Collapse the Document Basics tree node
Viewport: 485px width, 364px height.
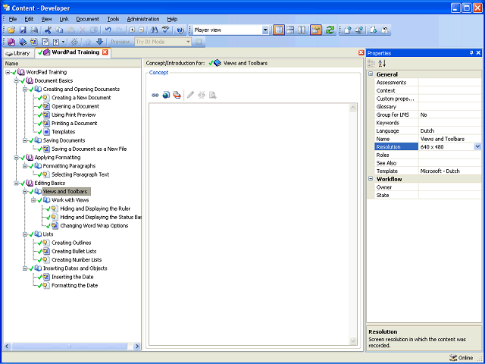pos(16,80)
